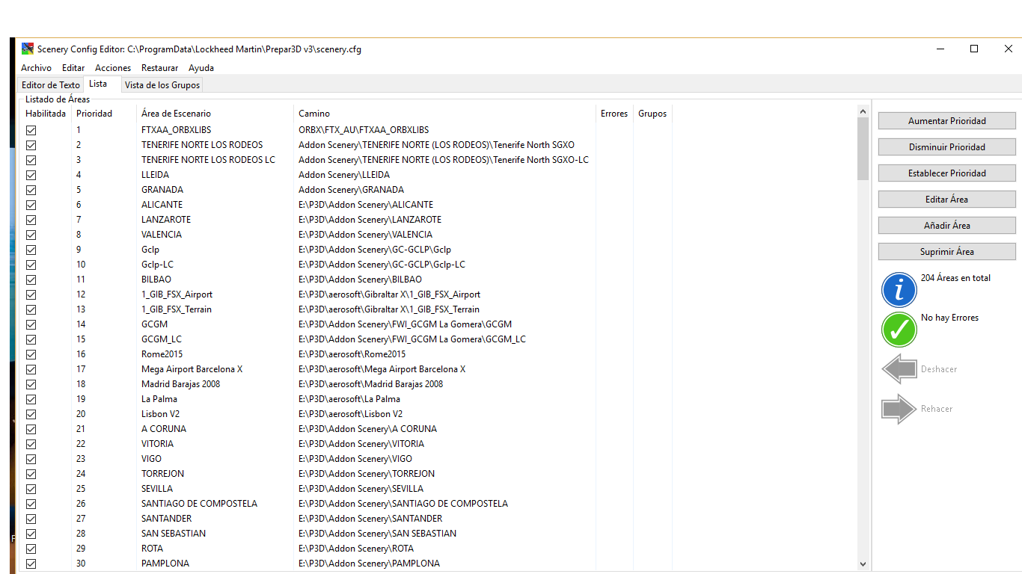Switch to Vista de los Grupos tab
Image resolution: width=1022 pixels, height=574 pixels.
point(162,85)
